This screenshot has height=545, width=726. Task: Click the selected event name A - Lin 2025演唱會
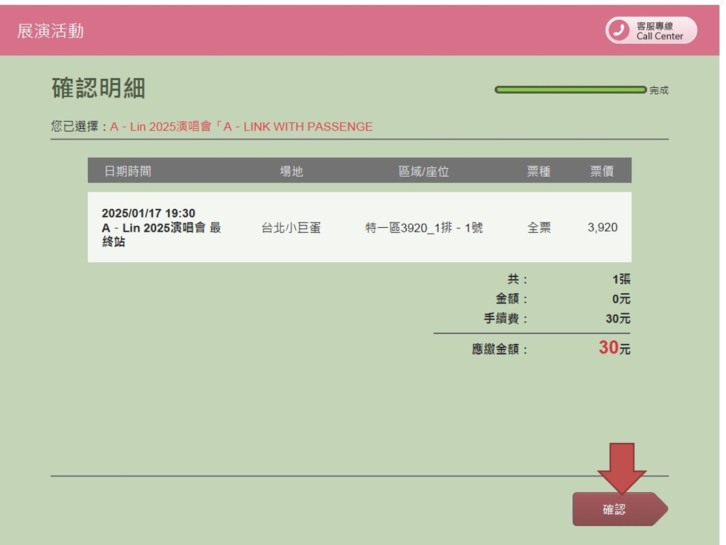point(241,127)
